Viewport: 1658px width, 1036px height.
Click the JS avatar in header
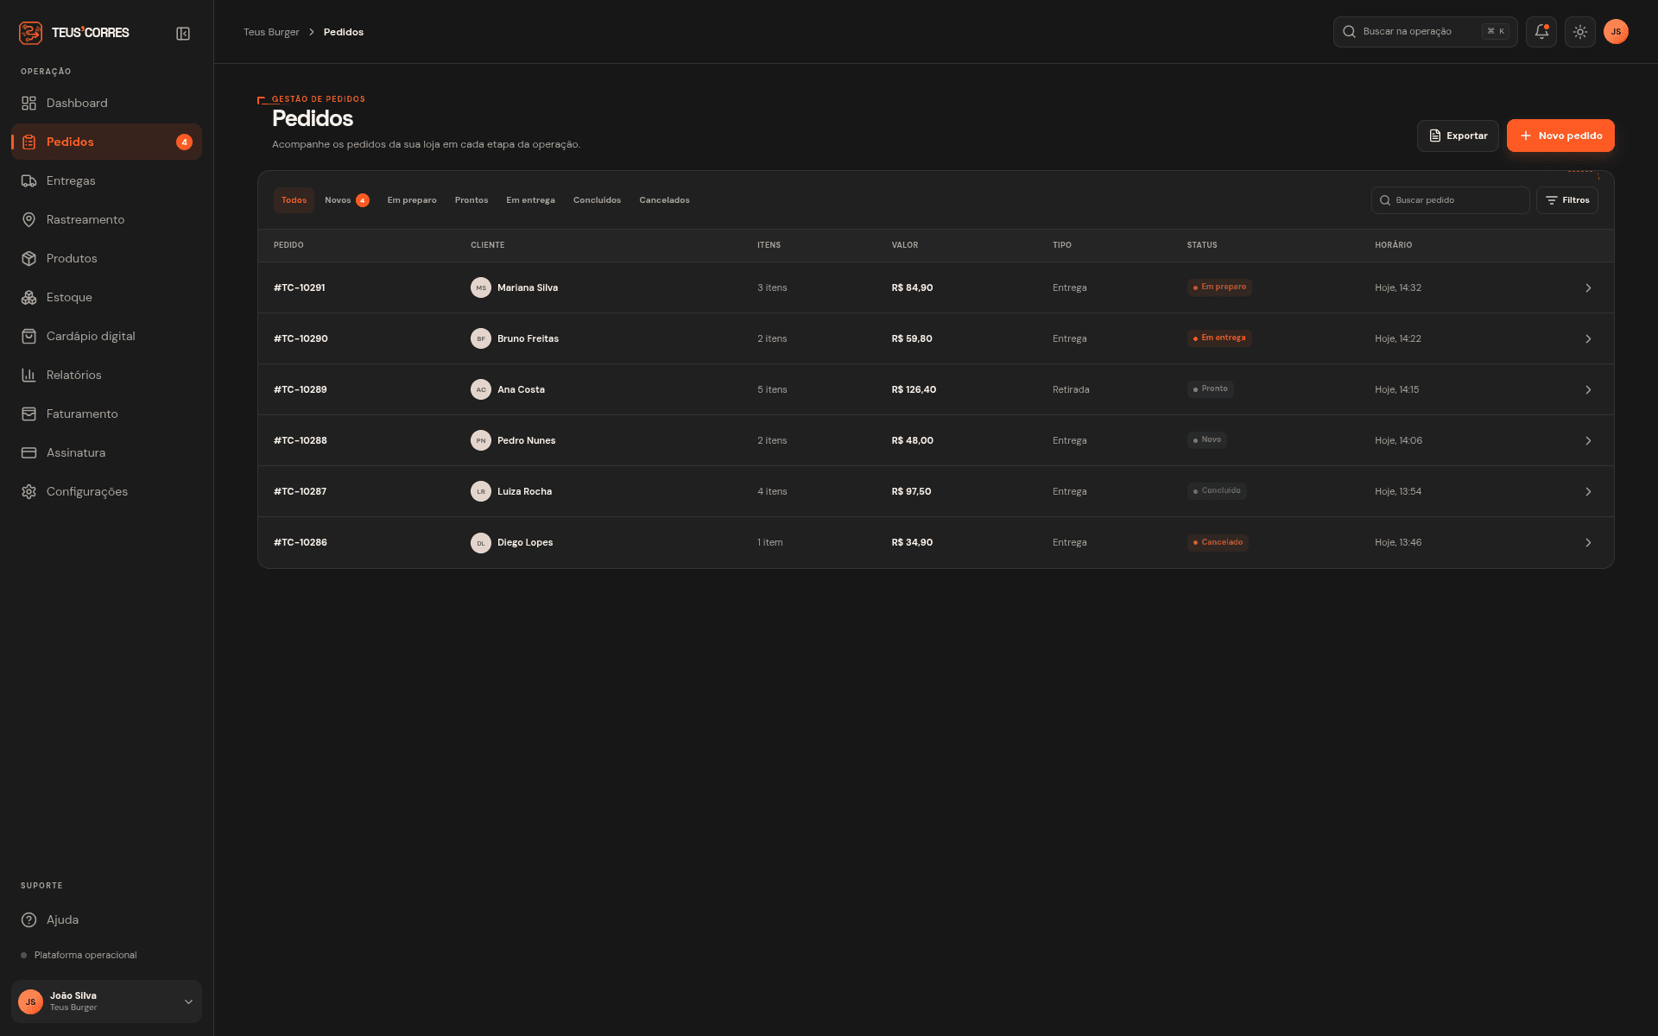point(1616,32)
